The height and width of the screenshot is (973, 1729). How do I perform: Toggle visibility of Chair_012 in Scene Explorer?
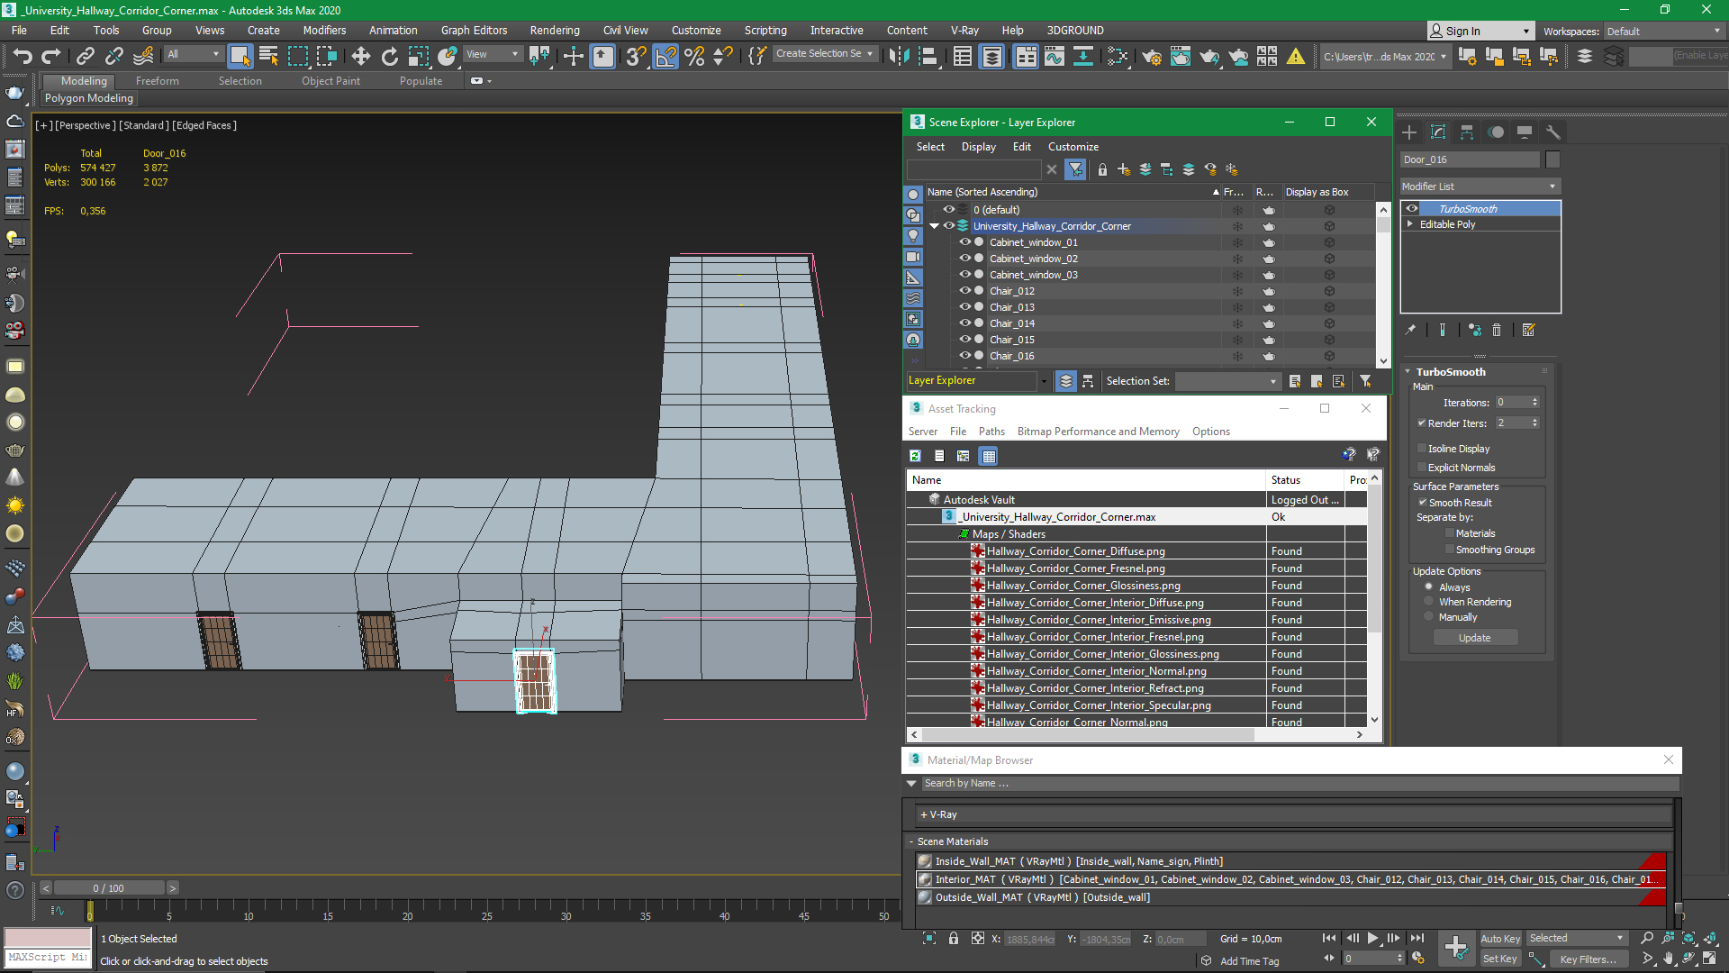click(964, 291)
